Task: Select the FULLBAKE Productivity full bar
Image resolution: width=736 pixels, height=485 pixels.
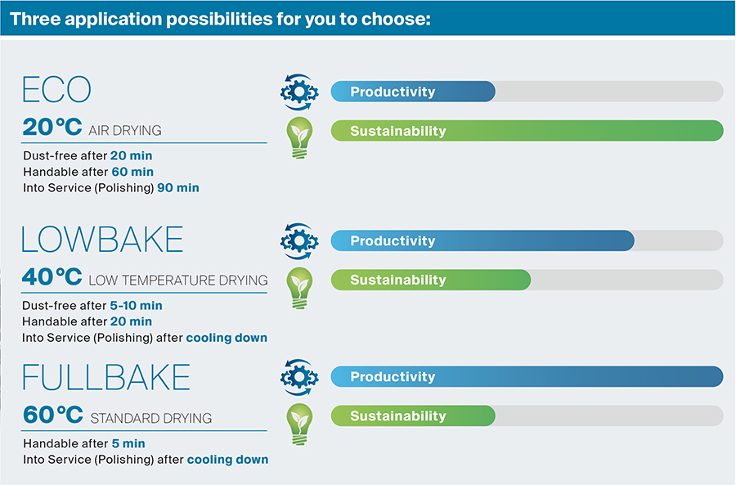Action: pyautogui.click(x=527, y=376)
